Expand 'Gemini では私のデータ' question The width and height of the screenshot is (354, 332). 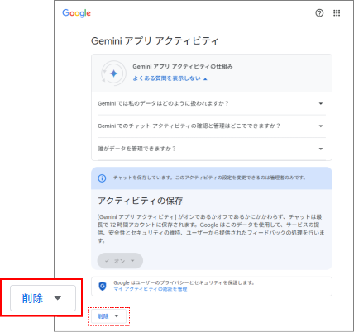pyautogui.click(x=212, y=103)
